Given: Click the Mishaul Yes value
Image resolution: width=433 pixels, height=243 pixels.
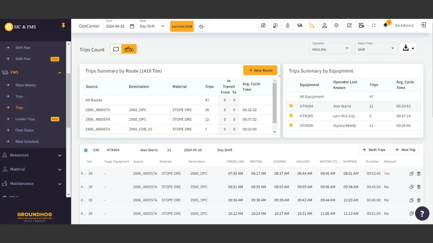Looking at the screenshot, I should [387, 173].
